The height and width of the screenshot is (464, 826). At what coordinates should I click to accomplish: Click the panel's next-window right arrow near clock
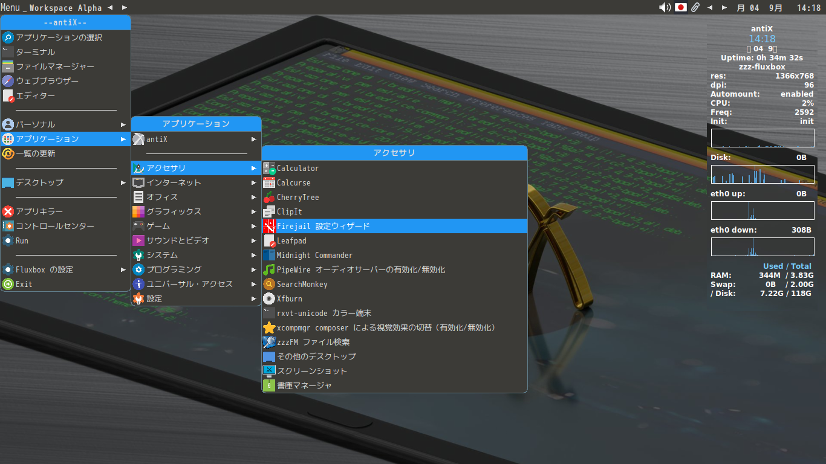724,7
